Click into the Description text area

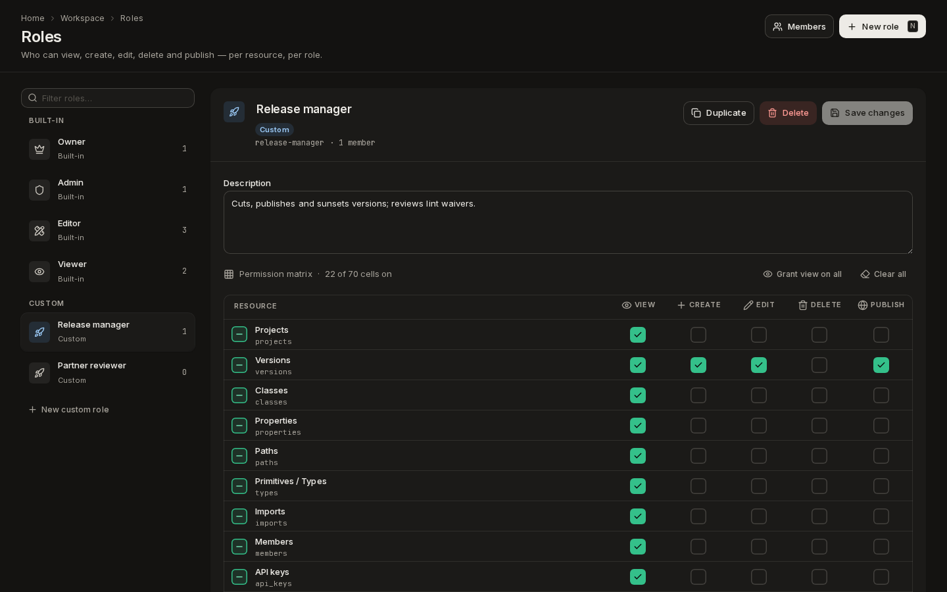[568, 222]
